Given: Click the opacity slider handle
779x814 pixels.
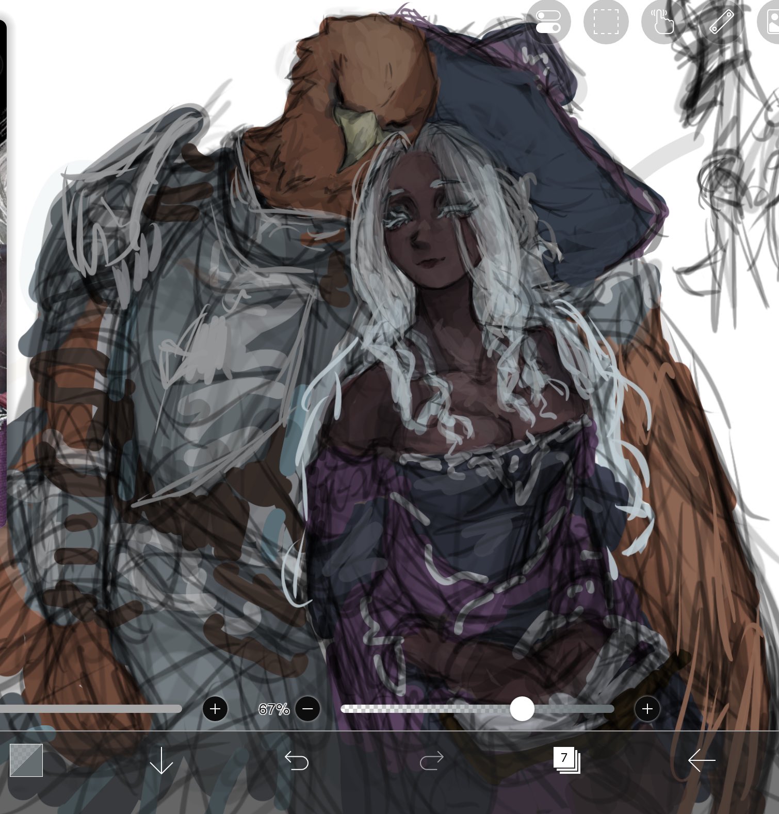Looking at the screenshot, I should click(522, 709).
